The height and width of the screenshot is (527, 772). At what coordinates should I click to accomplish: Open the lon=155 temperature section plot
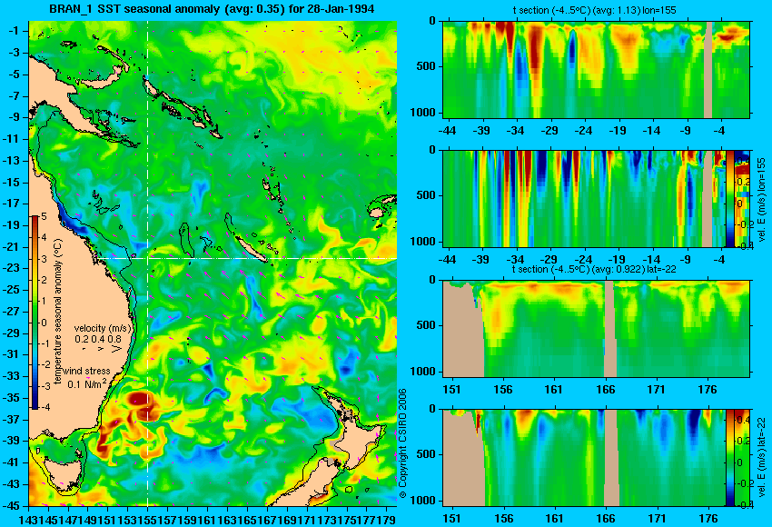[x=596, y=69]
